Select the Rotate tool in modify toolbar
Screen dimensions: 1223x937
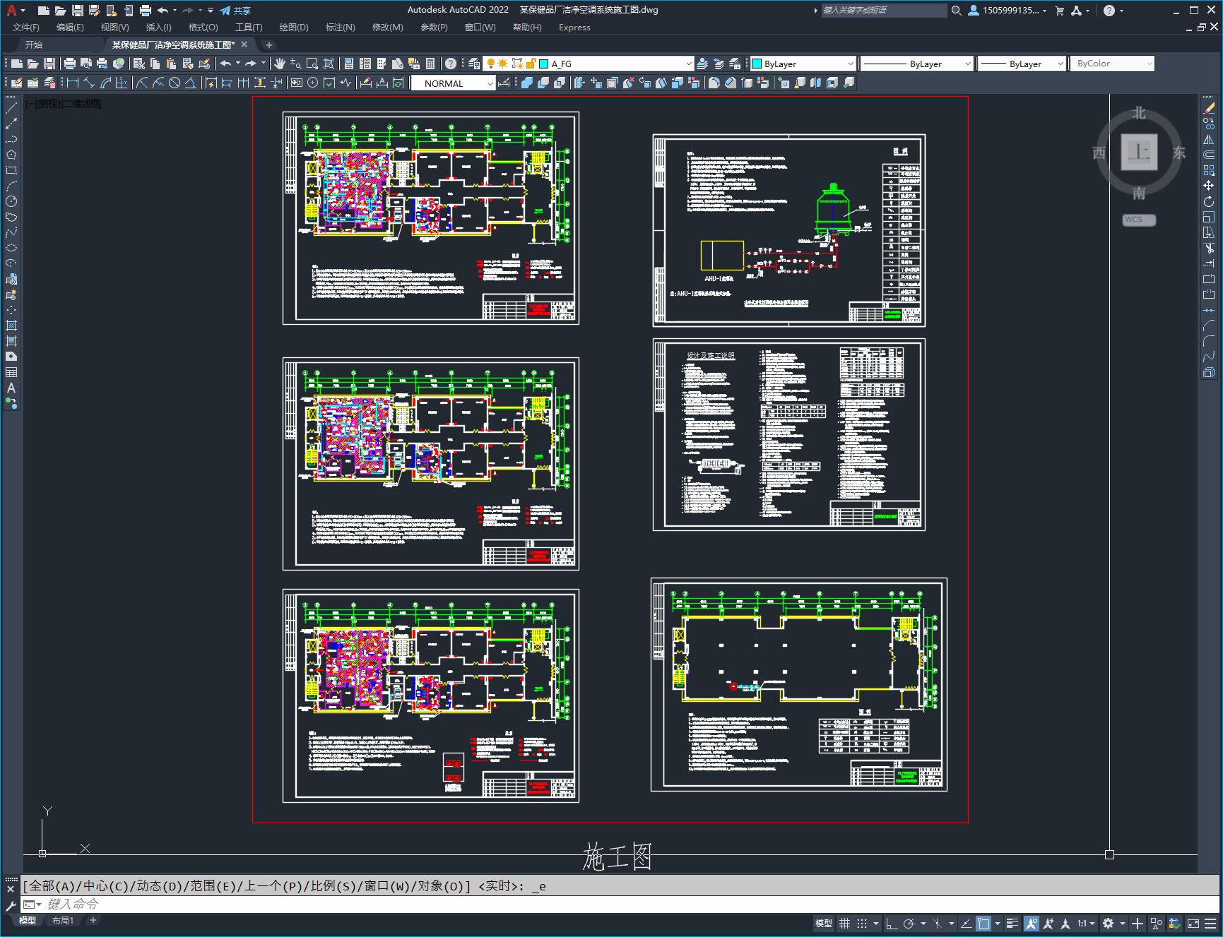click(x=1209, y=201)
